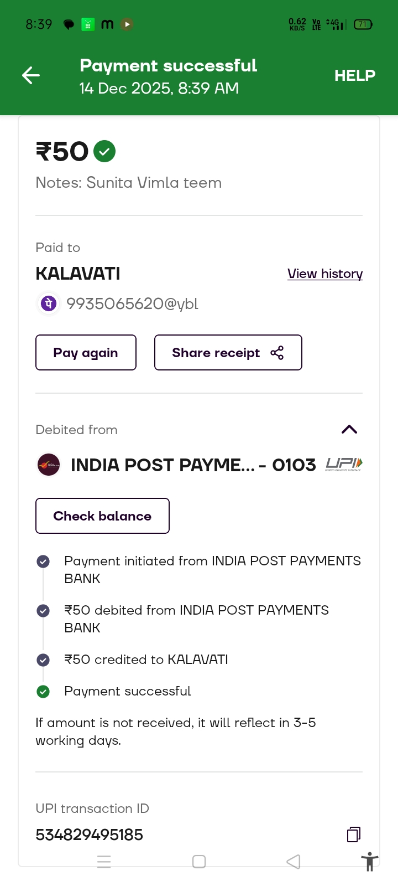Tap the green Payment successful step checkmark
The width and height of the screenshot is (398, 886).
pos(43,691)
